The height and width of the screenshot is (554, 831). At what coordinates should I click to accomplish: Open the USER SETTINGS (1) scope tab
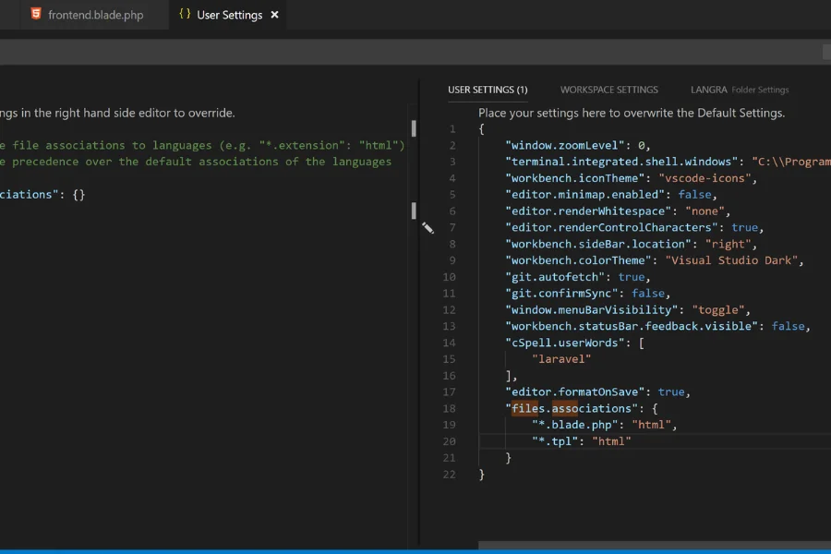488,90
